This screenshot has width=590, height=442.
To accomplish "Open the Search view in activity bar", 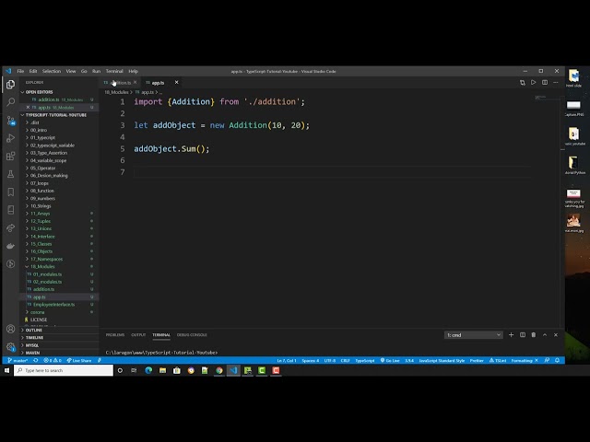I will [x=10, y=102].
